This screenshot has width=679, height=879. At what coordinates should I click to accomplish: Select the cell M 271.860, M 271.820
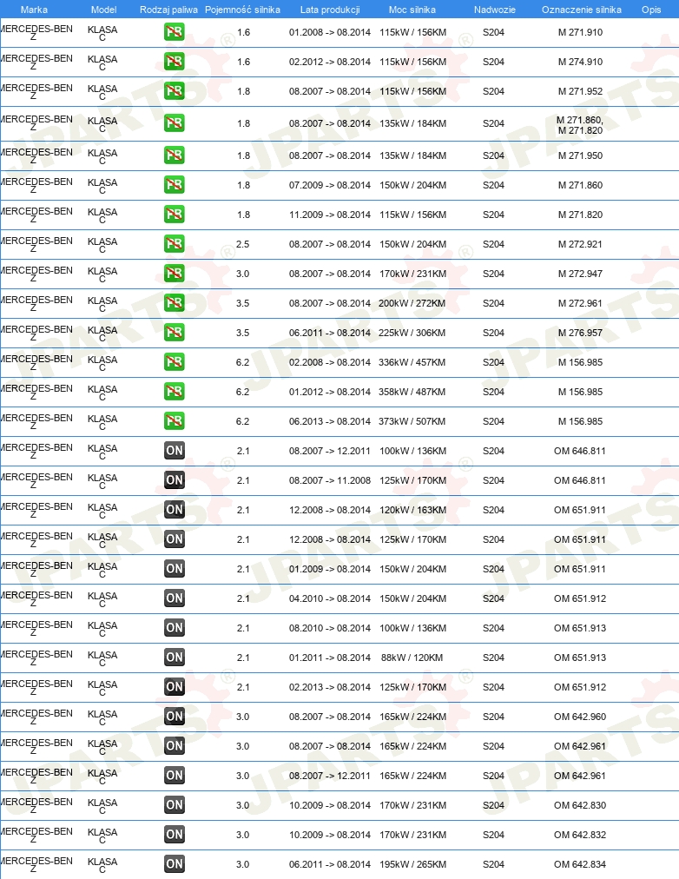tap(580, 125)
